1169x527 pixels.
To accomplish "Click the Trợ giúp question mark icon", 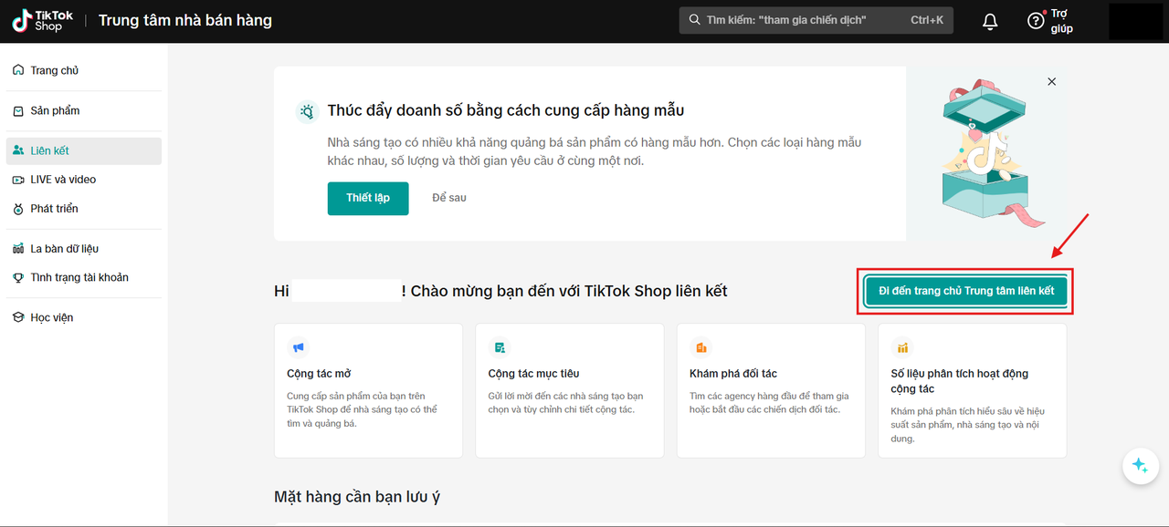I will [1035, 20].
